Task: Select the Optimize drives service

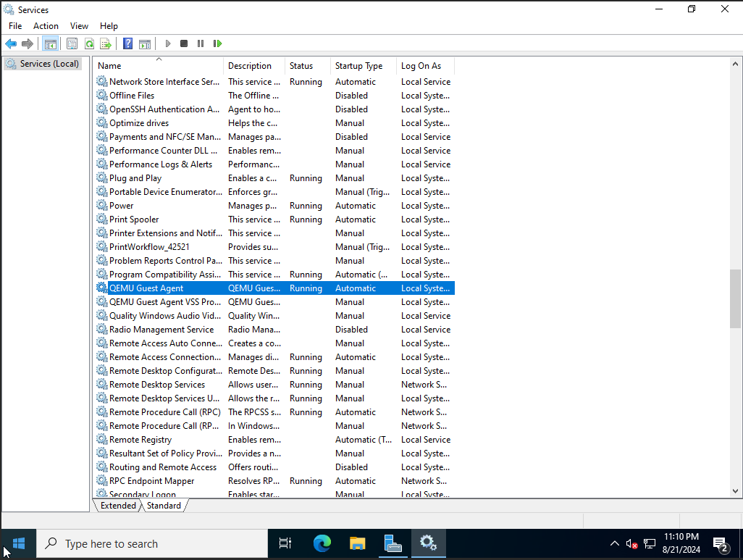Action: coord(275,123)
